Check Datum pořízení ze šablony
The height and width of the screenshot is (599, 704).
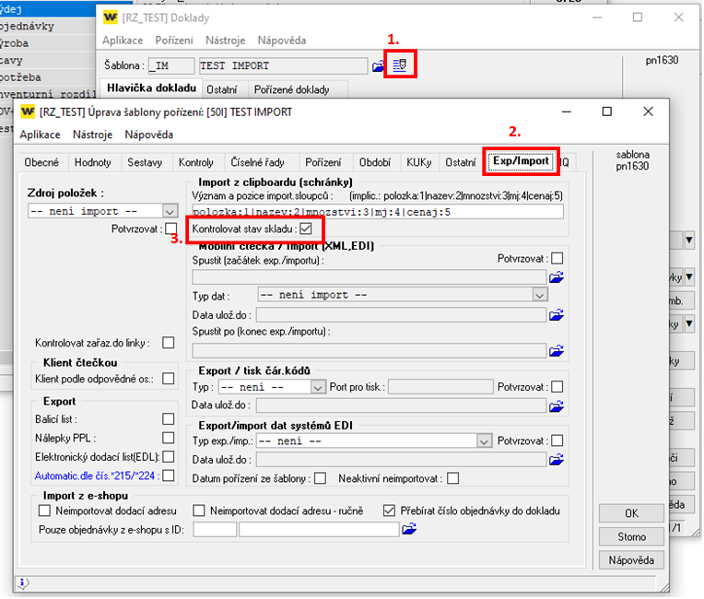click(x=320, y=478)
